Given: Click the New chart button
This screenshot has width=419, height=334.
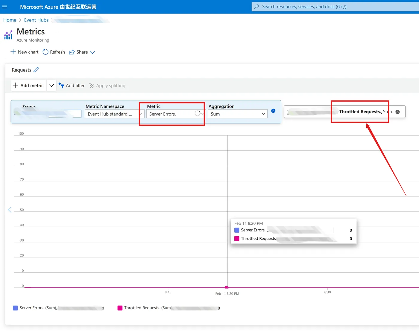Looking at the screenshot, I should (25, 52).
